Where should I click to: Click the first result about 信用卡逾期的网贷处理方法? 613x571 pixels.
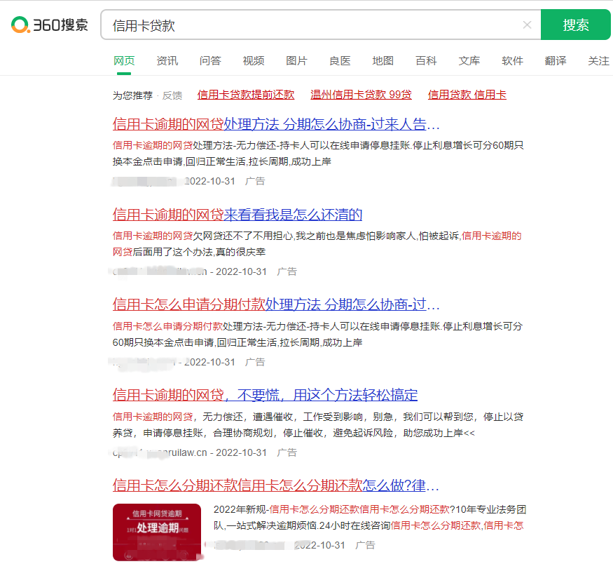point(278,123)
